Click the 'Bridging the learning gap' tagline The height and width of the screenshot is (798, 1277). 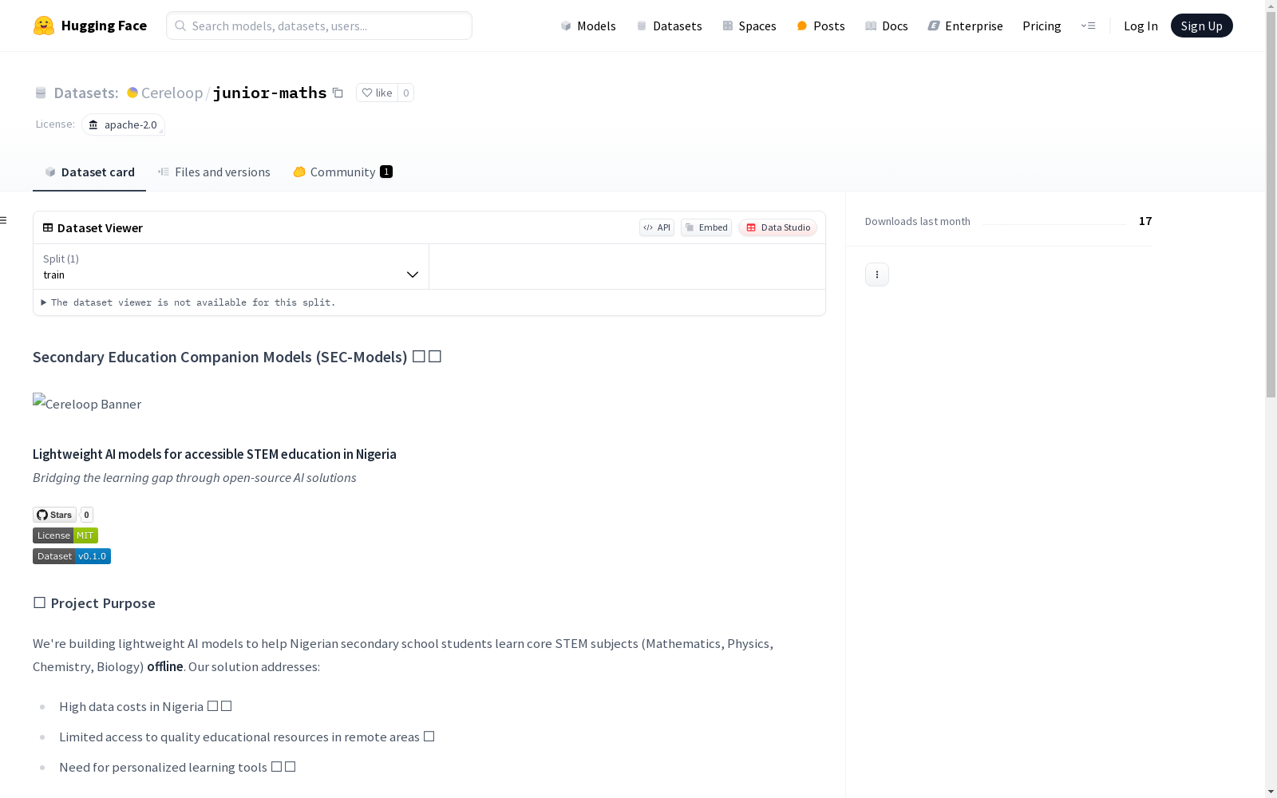pyautogui.click(x=195, y=477)
